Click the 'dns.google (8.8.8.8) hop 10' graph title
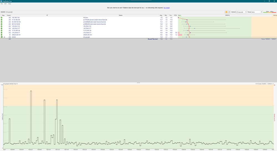Viewport: 277px width, 151px height. (x=11, y=84)
